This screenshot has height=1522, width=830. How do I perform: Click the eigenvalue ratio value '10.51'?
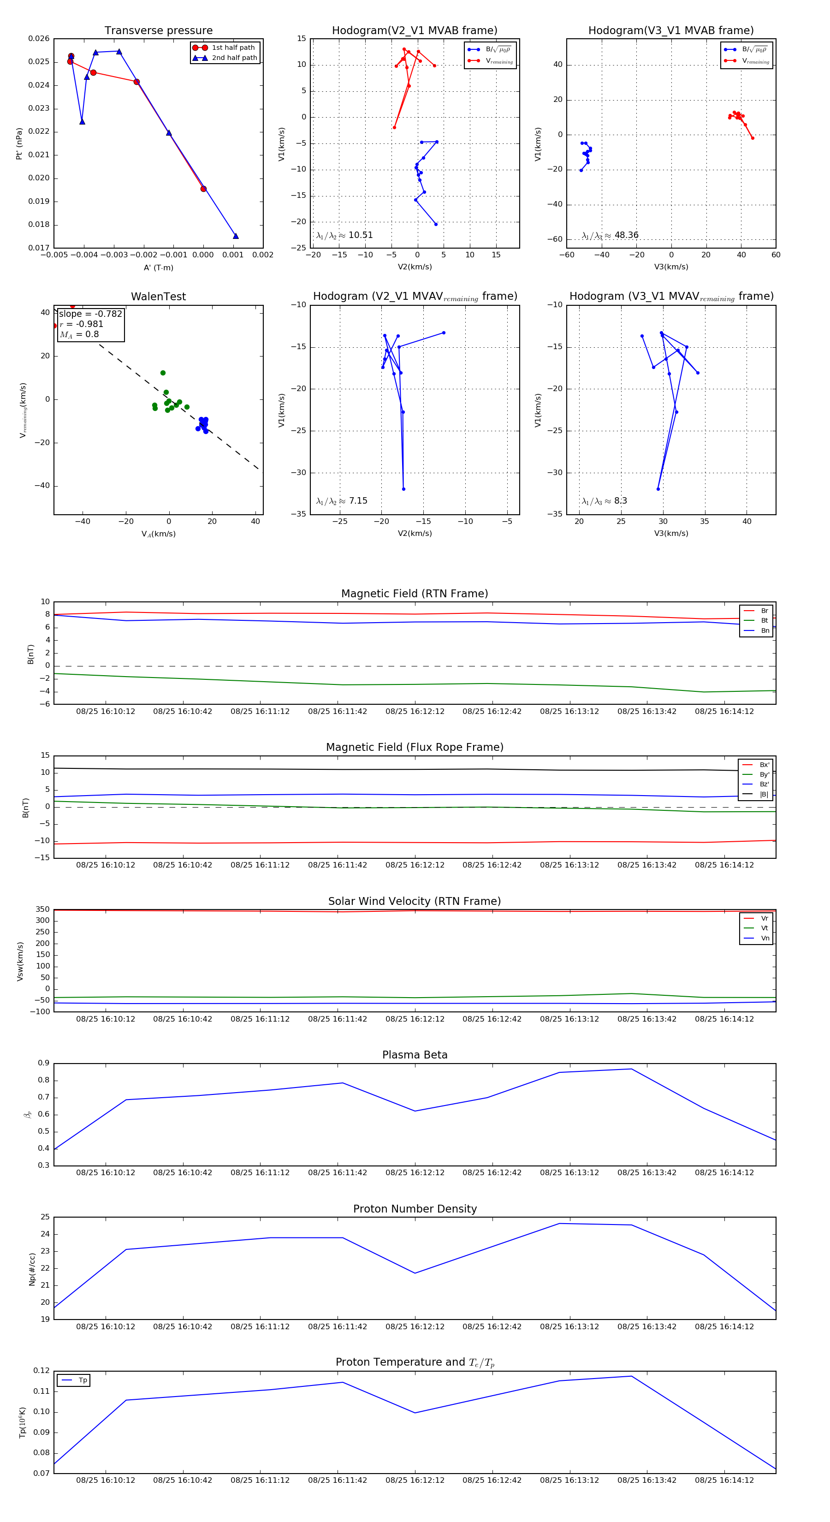[360, 235]
